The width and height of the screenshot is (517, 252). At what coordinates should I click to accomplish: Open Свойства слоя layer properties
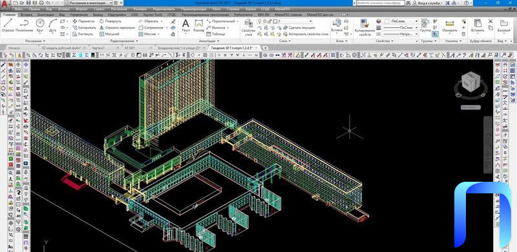tap(248, 27)
